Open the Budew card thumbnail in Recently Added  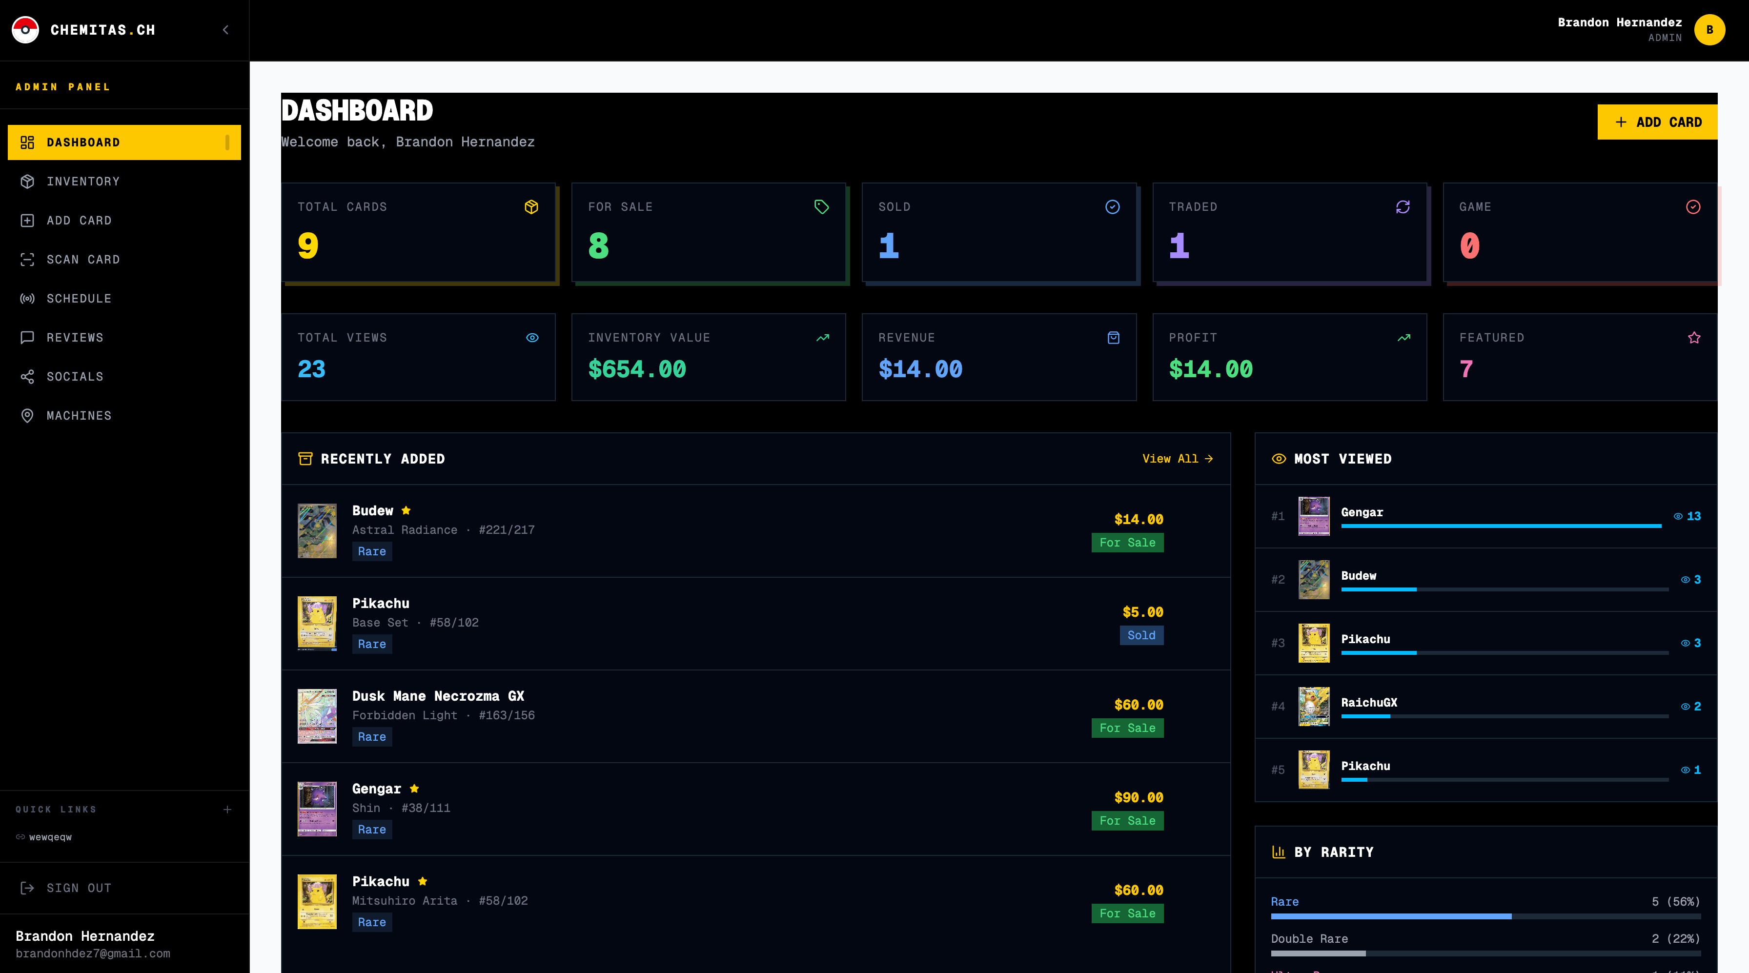(x=317, y=531)
